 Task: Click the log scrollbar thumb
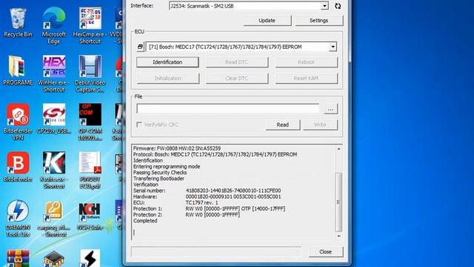click(x=338, y=202)
